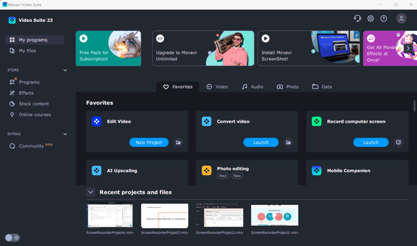This screenshot has width=417, height=246.
Task: Open project folder icon beside New Project
Action: coord(179,142)
